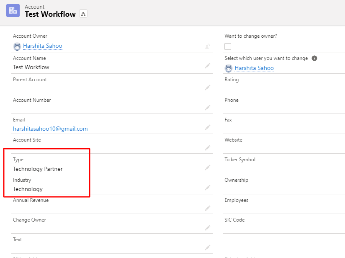
Task: Click avatar beside Harshita Sahoo in right column
Action: [x=229, y=68]
